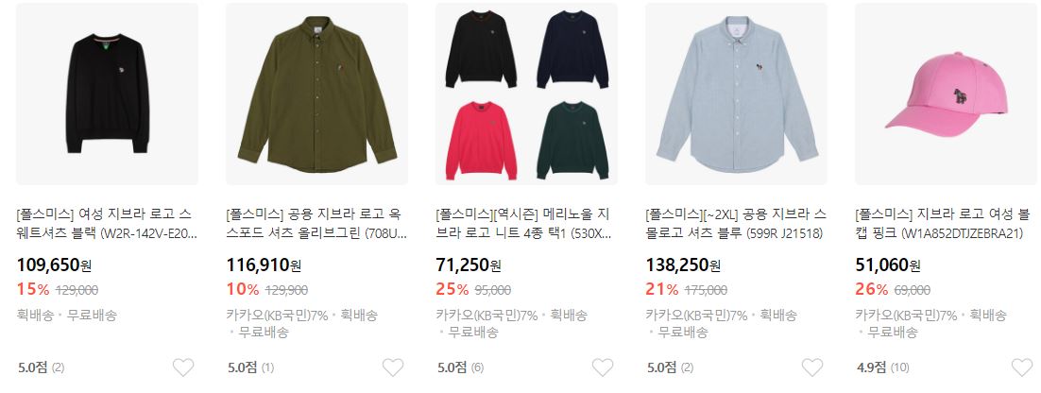The height and width of the screenshot is (393, 1041).
Task: Open the 여성 지브라 로고 스웨트셔츠 블랙 title link
Action: (107, 224)
